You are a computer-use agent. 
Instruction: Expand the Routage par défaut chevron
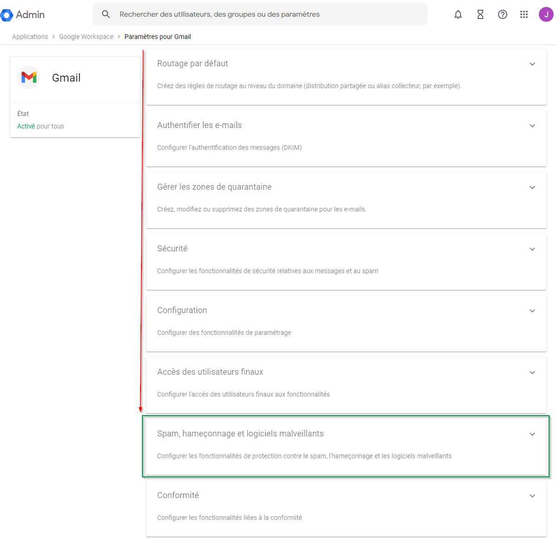click(x=532, y=64)
